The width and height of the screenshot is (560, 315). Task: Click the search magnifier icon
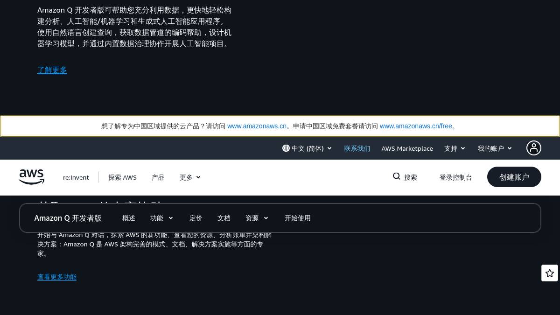point(397,176)
